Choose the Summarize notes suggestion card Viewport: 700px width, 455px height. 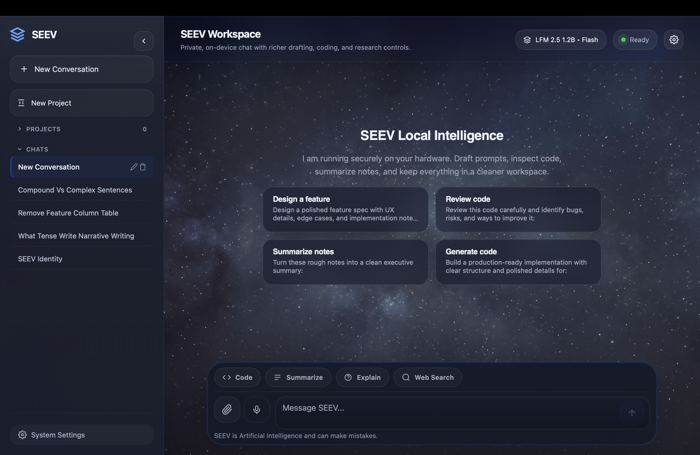tap(346, 262)
